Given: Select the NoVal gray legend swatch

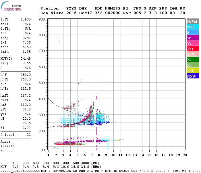Looking at the screenshot, I should [193, 21].
